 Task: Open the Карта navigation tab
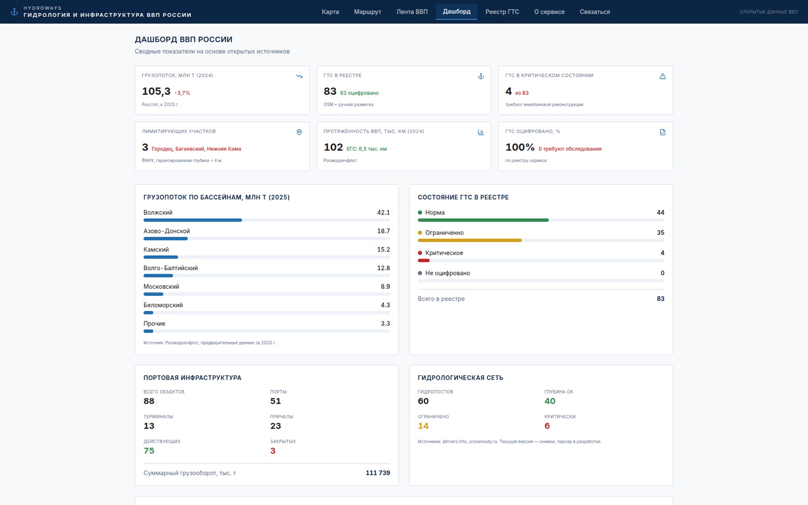tap(330, 12)
